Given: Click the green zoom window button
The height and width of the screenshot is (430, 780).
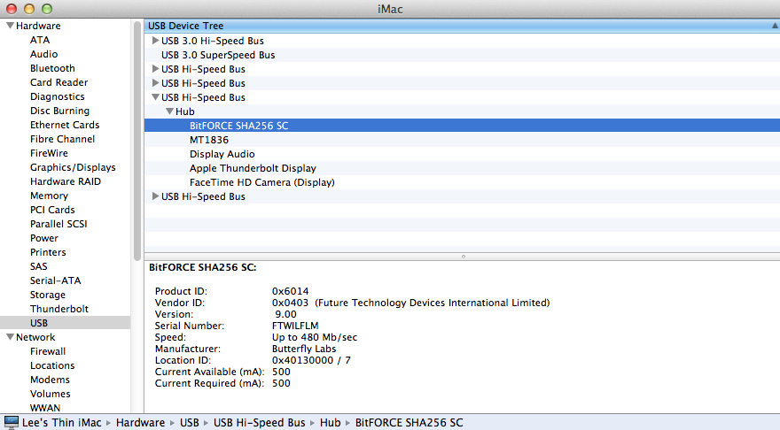Looking at the screenshot, I should [47, 9].
